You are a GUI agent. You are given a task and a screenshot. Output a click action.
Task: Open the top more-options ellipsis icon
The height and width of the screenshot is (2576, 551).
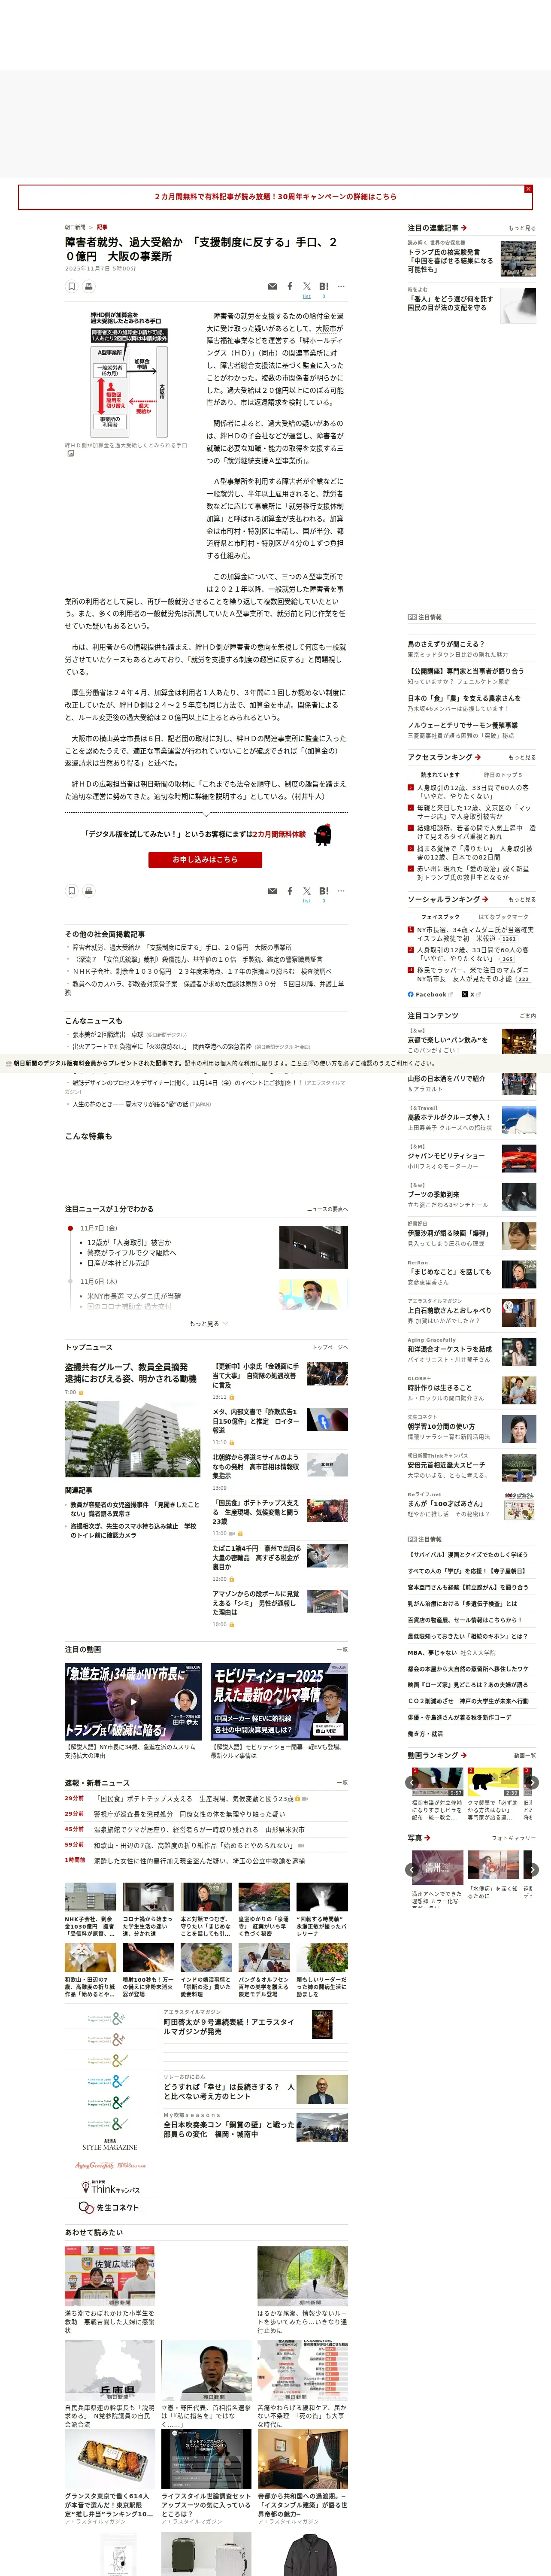tap(341, 287)
